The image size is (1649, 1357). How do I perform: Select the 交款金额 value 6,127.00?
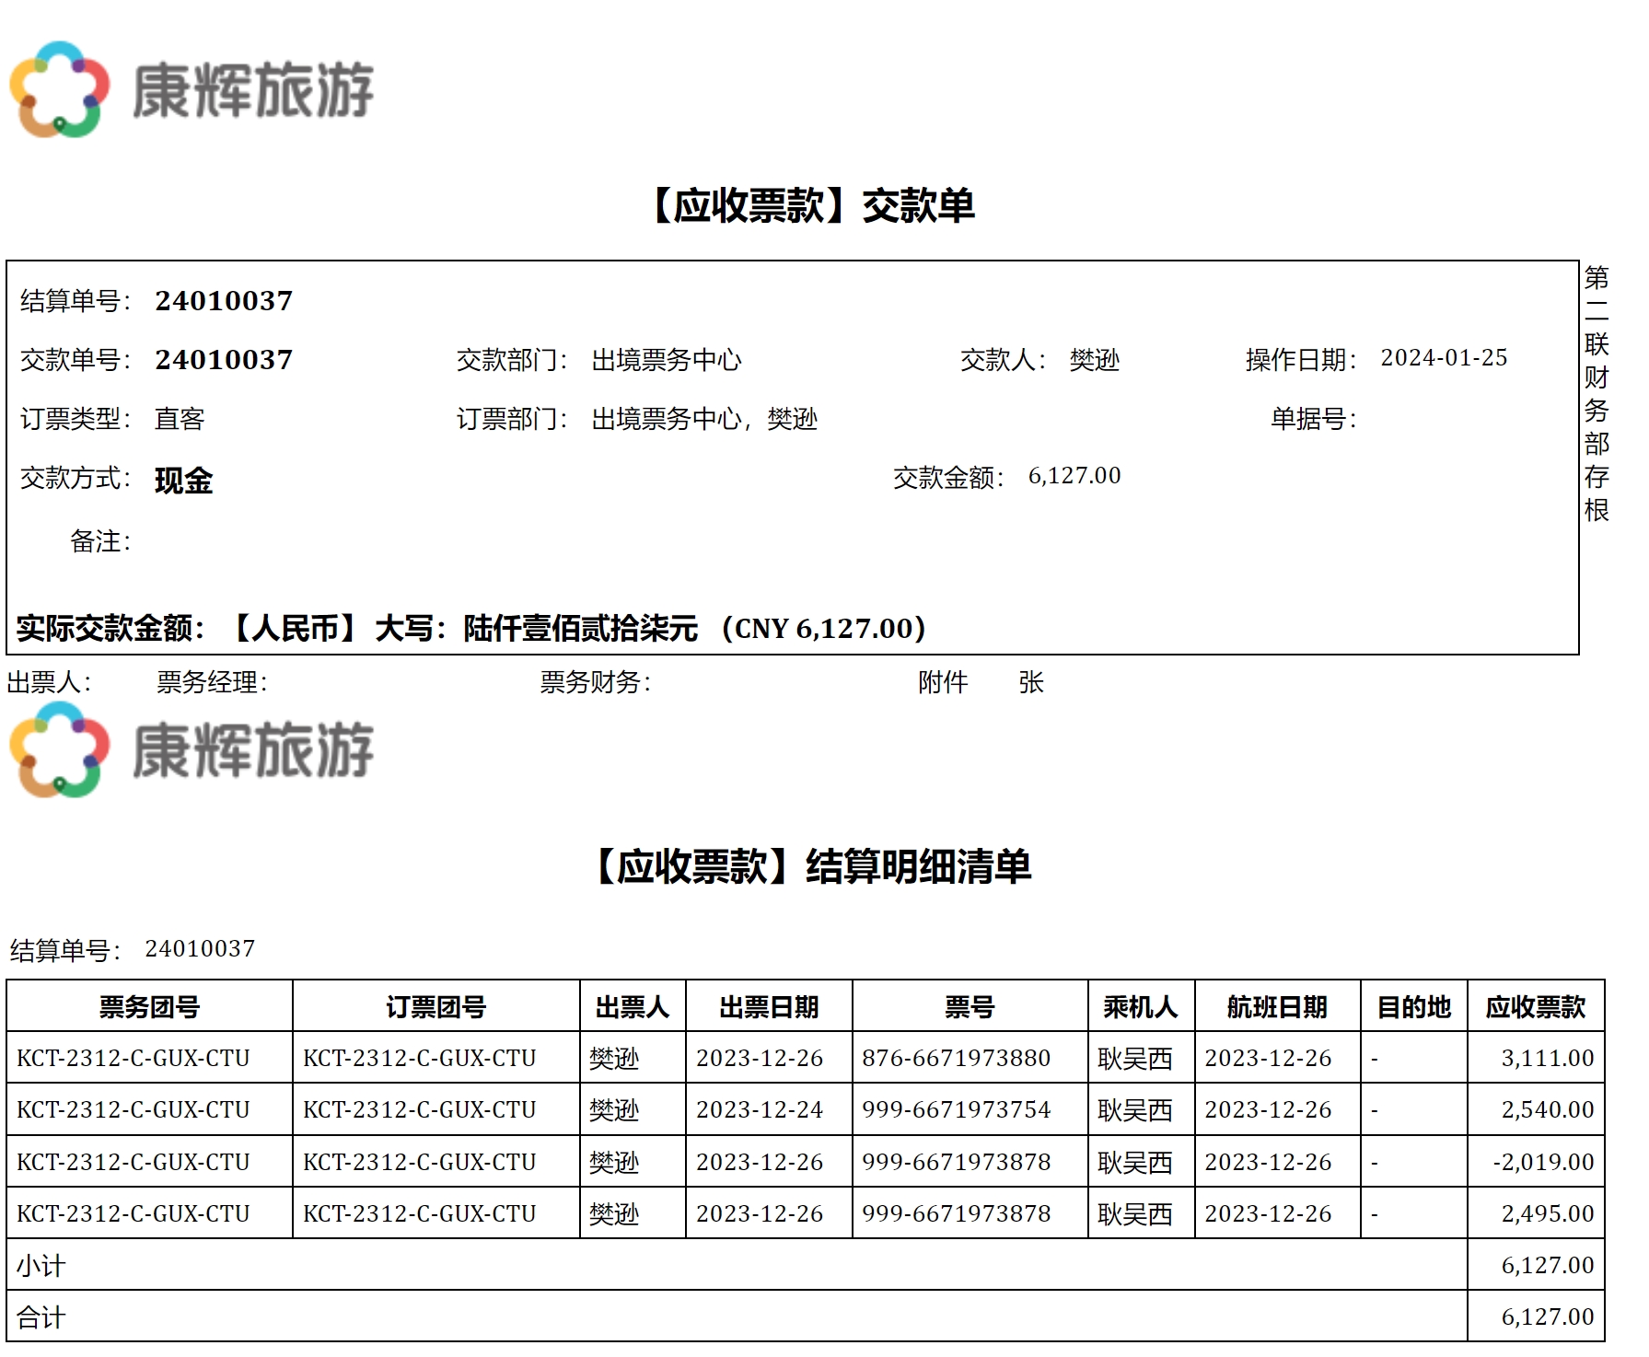click(1074, 476)
